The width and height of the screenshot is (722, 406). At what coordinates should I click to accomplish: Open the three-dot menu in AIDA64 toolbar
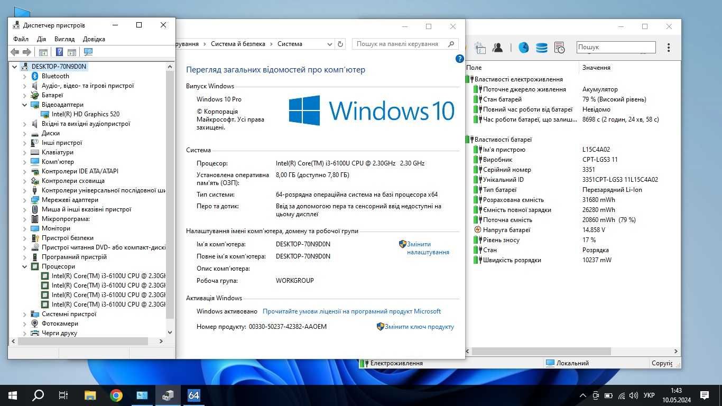click(669, 48)
